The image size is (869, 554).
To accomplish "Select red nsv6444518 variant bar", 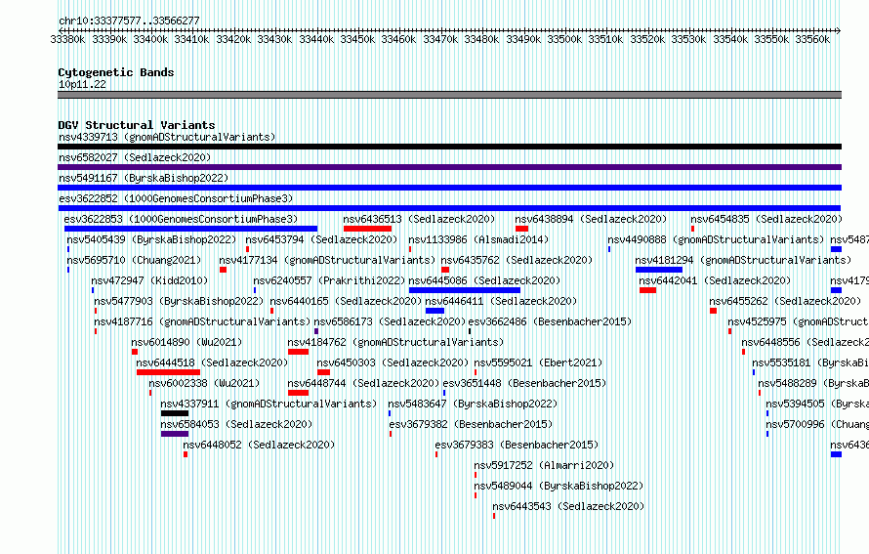I will (x=169, y=372).
